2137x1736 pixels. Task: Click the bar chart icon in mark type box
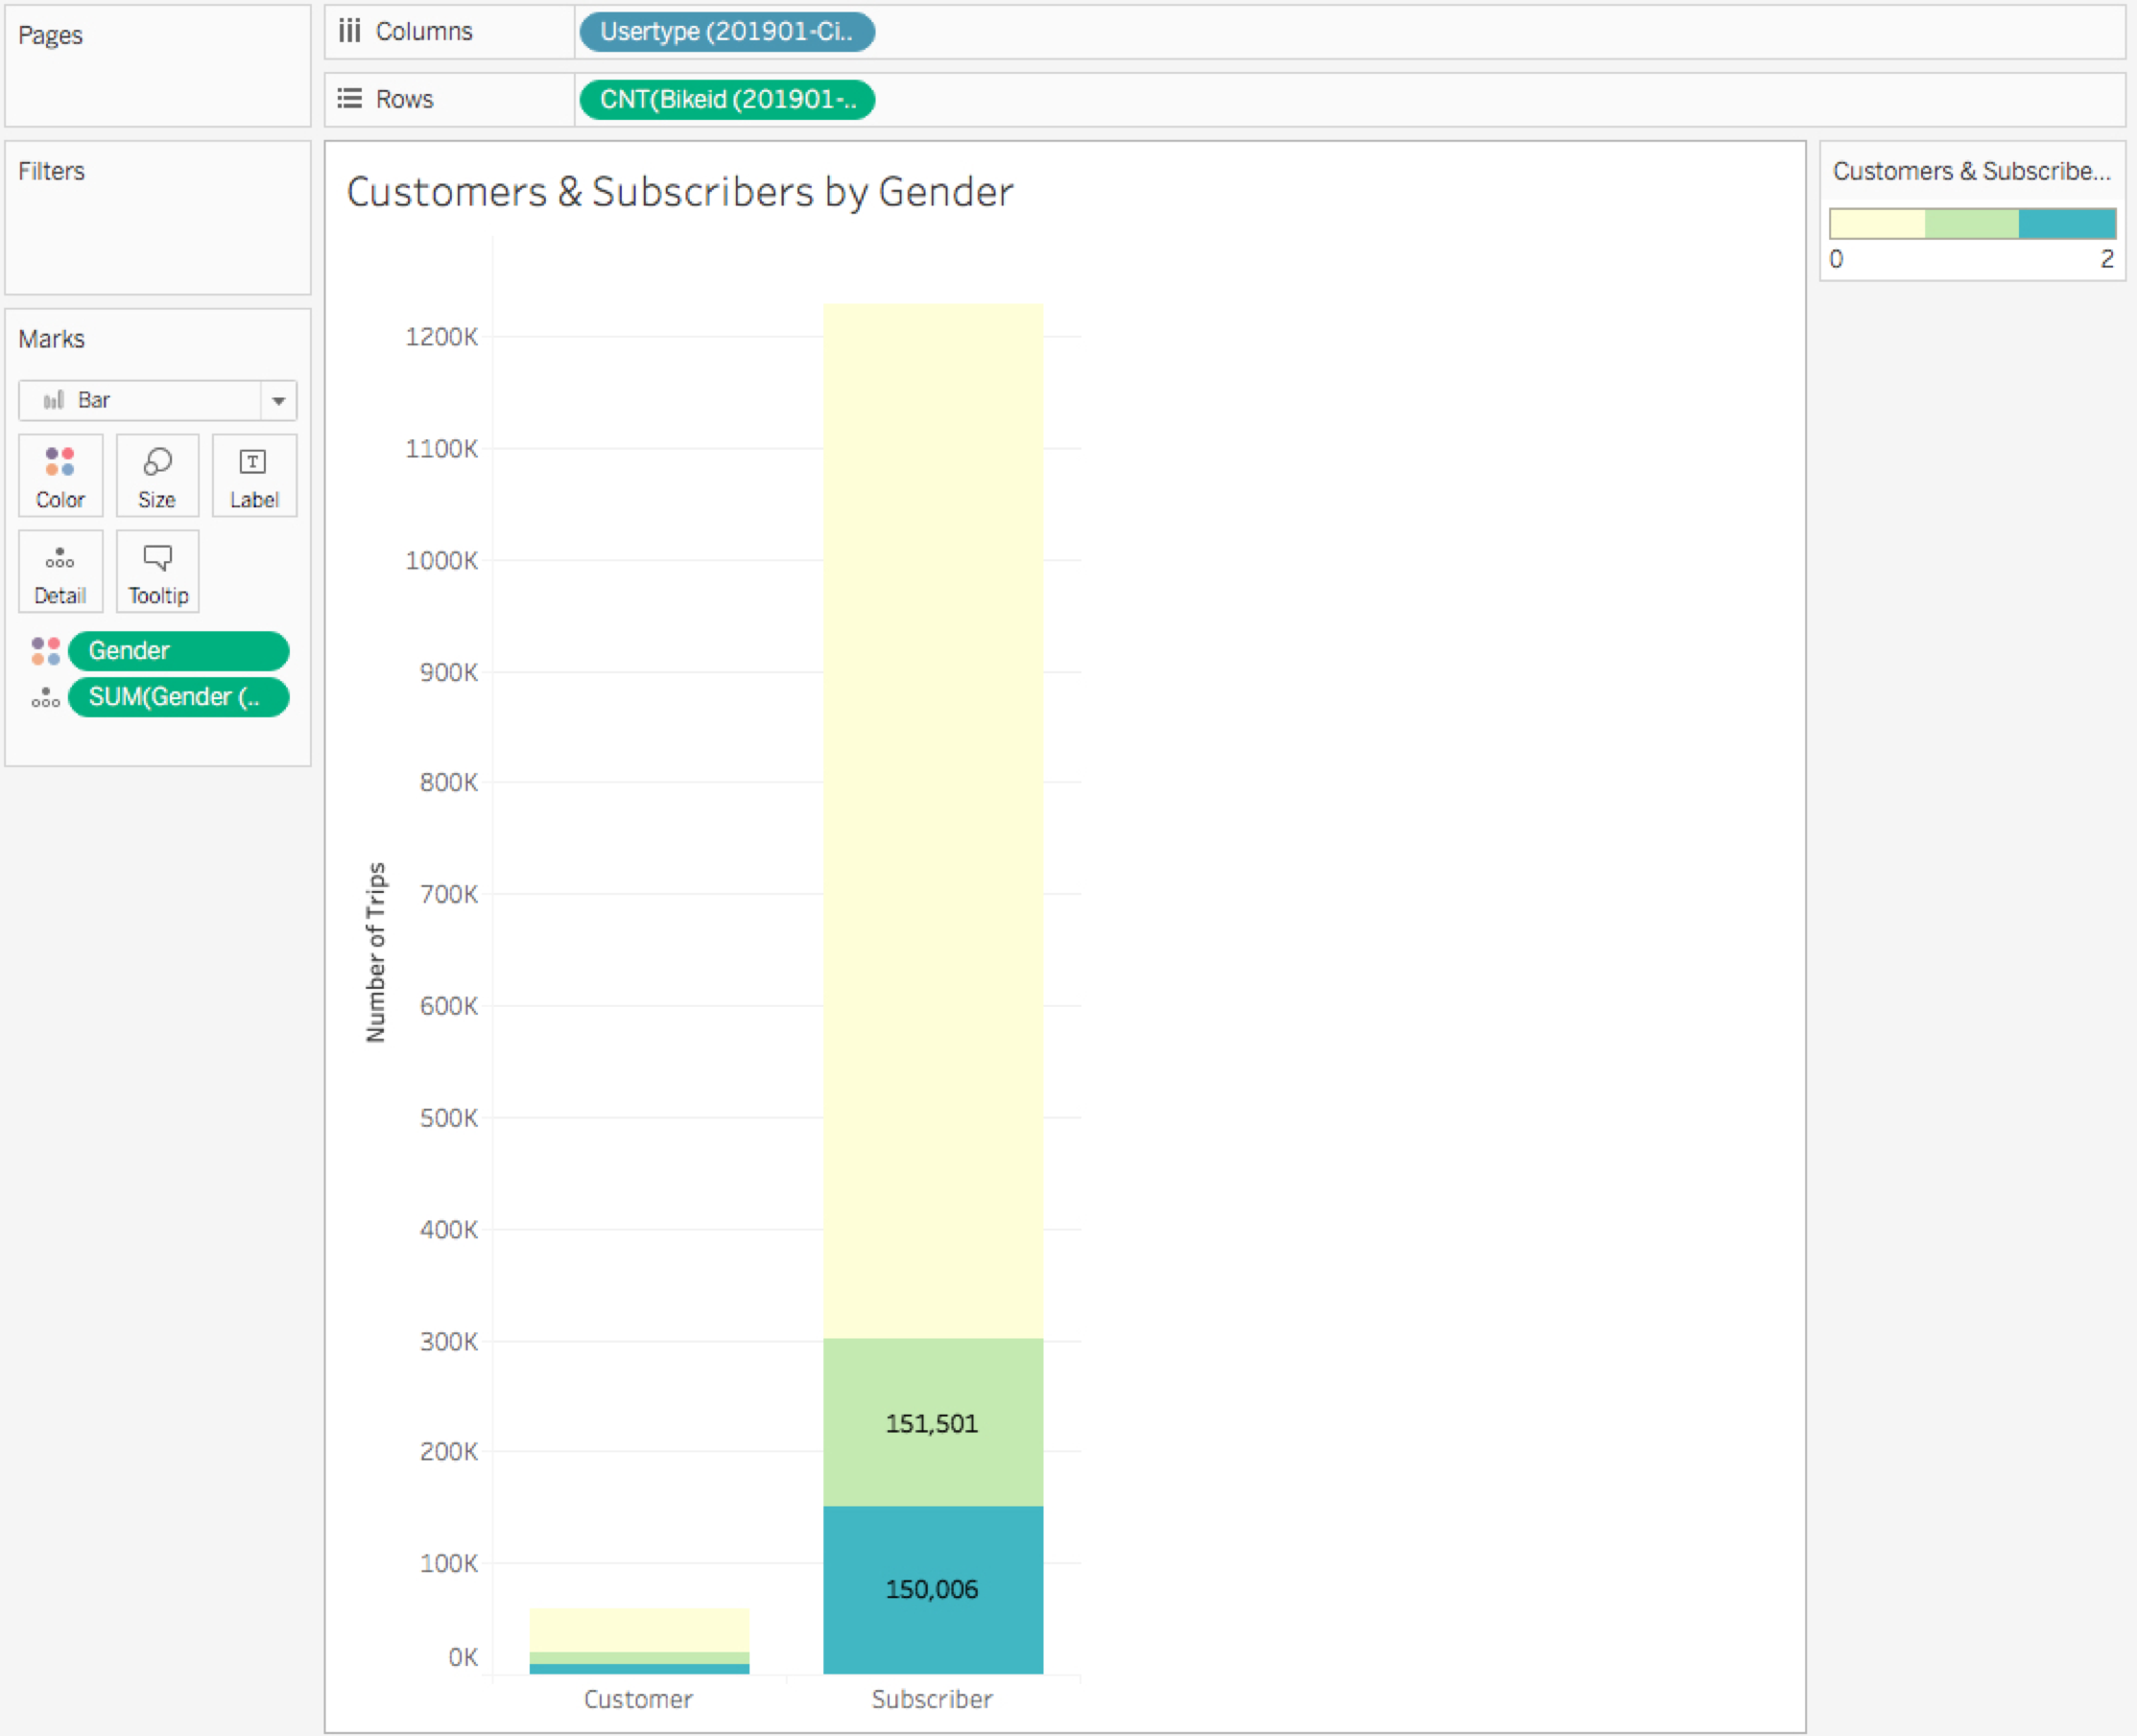(53, 400)
